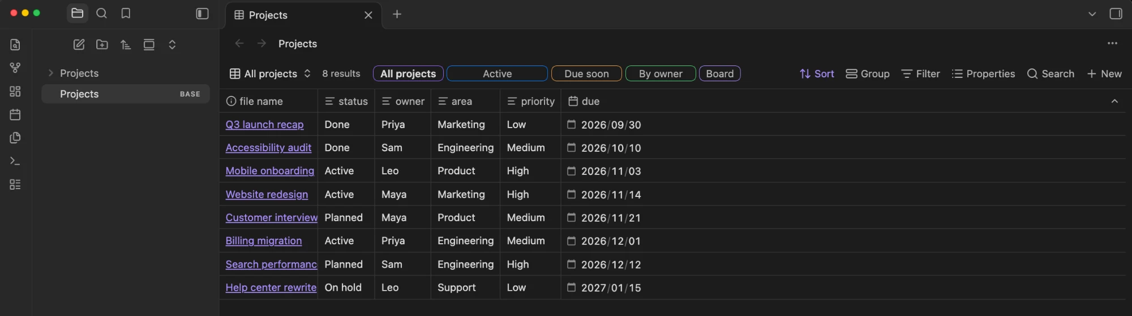Image resolution: width=1132 pixels, height=316 pixels.
Task: Select the 'On hold' status cell
Action: pyautogui.click(x=346, y=288)
